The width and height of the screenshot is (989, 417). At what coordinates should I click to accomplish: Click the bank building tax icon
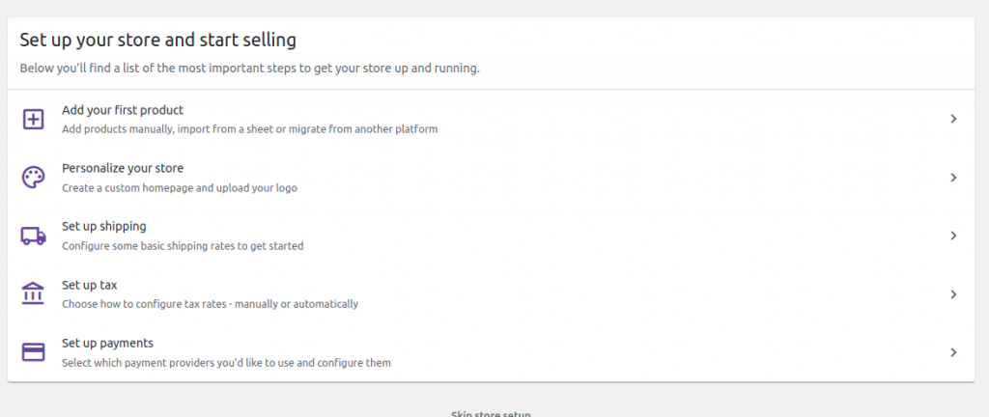point(34,294)
